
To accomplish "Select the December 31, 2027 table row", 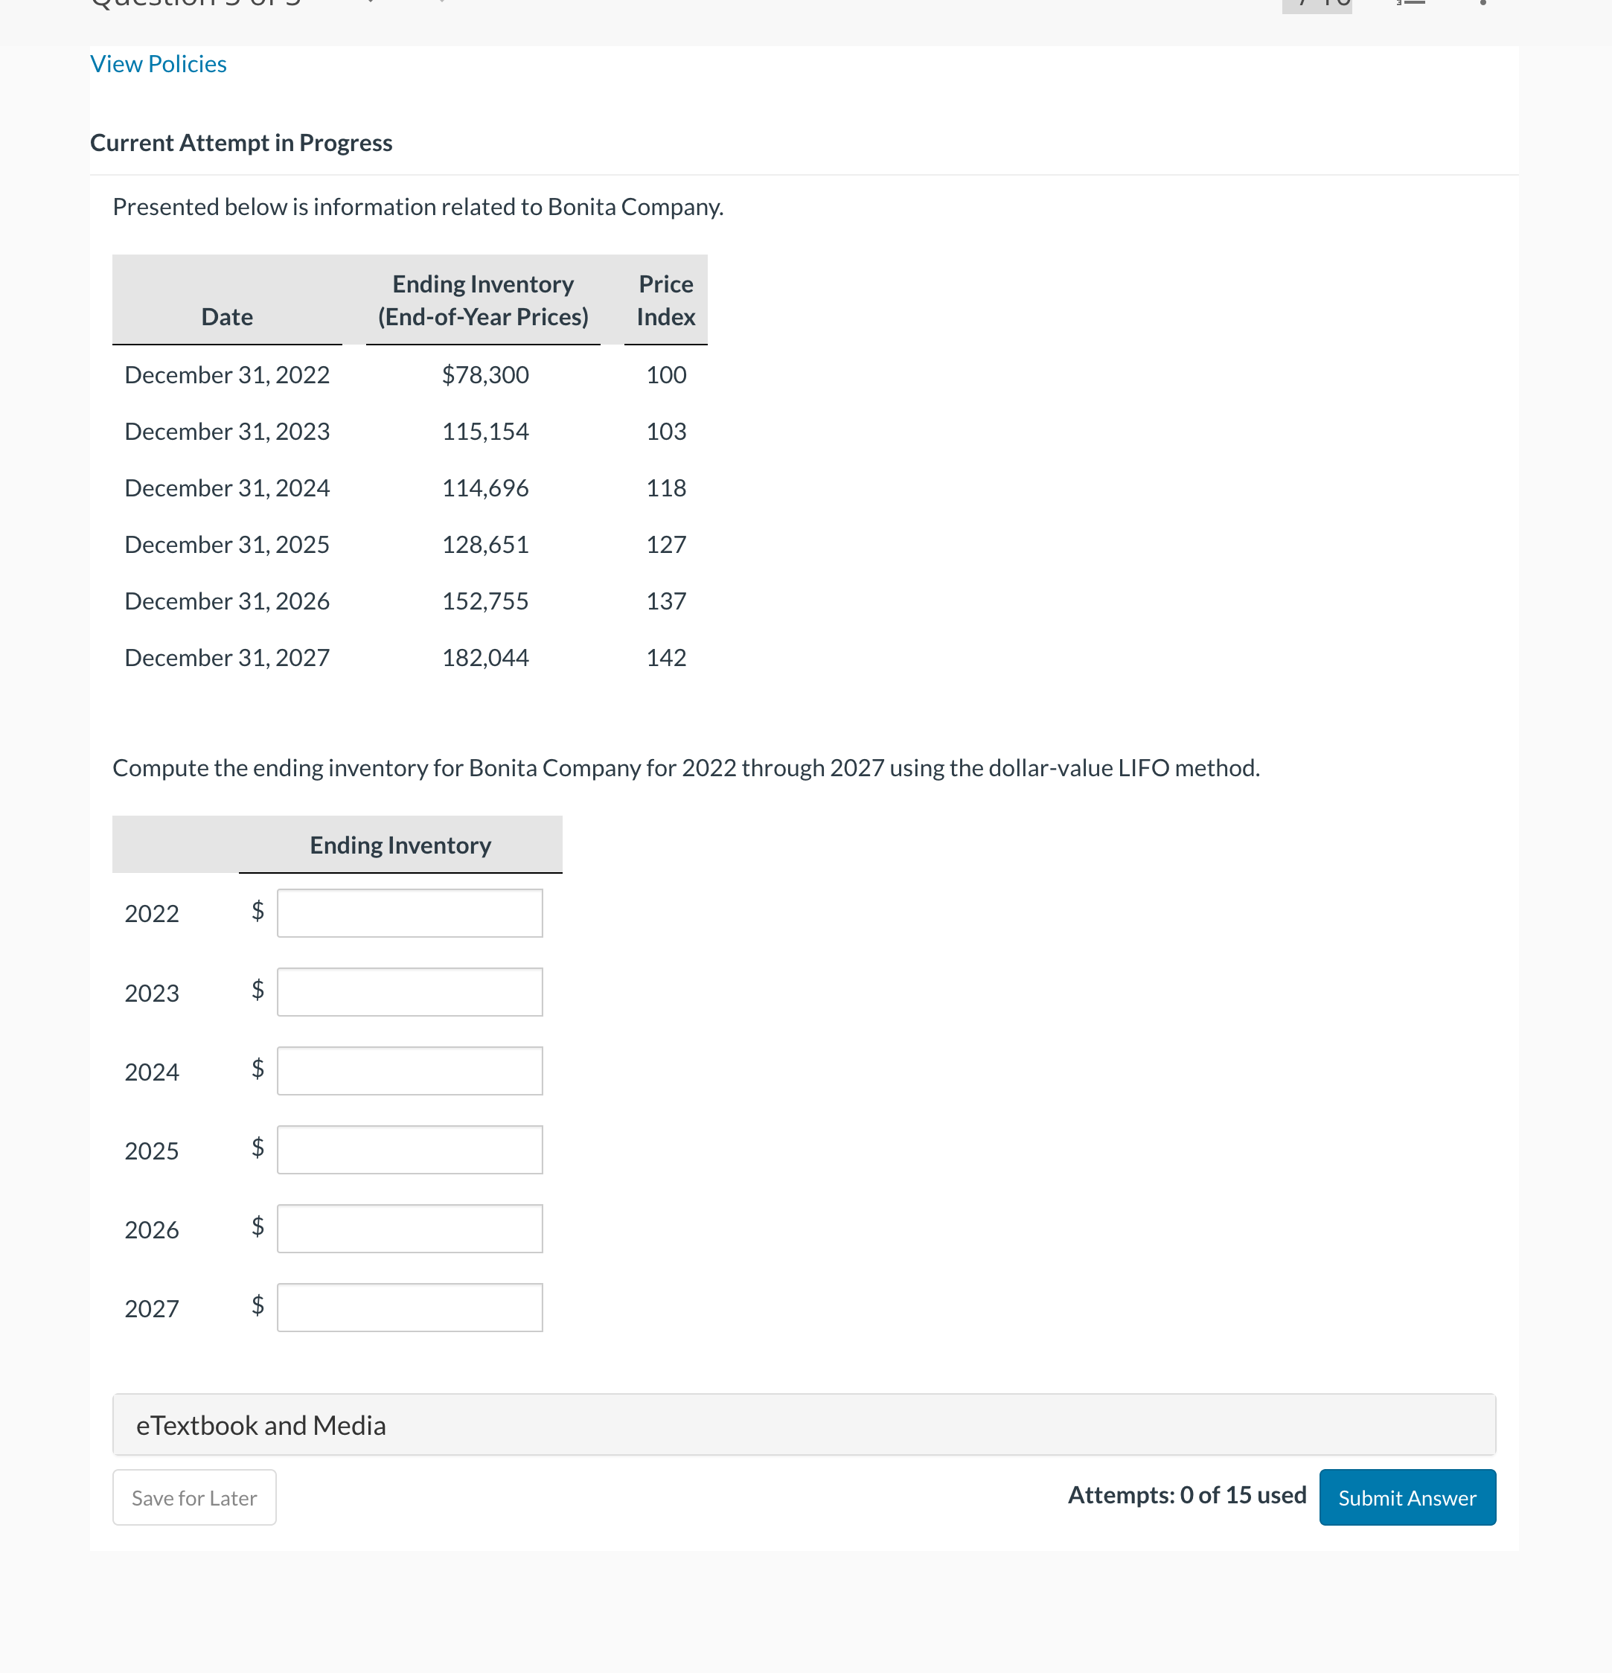I will (227, 656).
